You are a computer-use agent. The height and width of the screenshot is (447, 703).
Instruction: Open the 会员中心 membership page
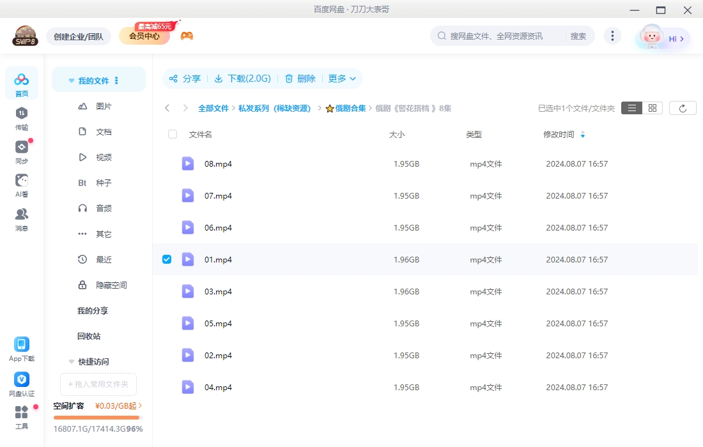(x=144, y=35)
